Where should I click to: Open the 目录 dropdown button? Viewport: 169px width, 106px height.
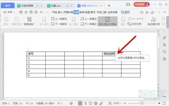(6, 21)
